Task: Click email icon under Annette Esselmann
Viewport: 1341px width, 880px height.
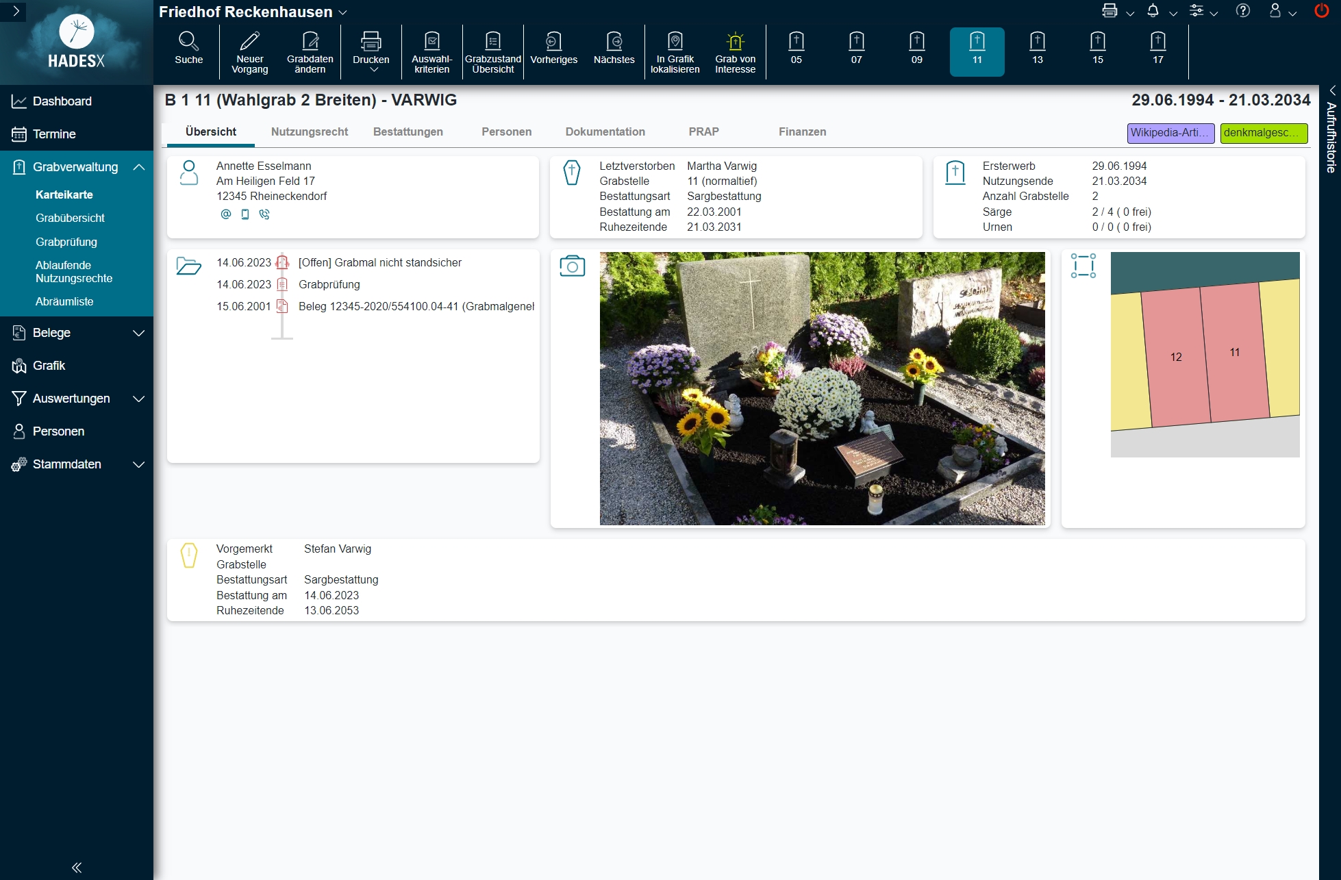Action: click(x=225, y=214)
